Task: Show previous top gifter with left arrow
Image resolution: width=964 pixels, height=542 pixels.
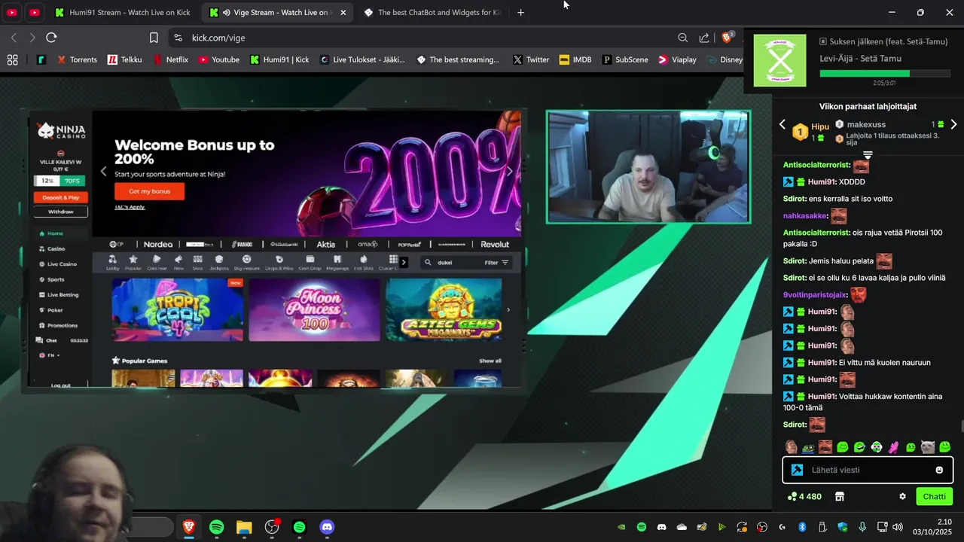Action: [782, 124]
